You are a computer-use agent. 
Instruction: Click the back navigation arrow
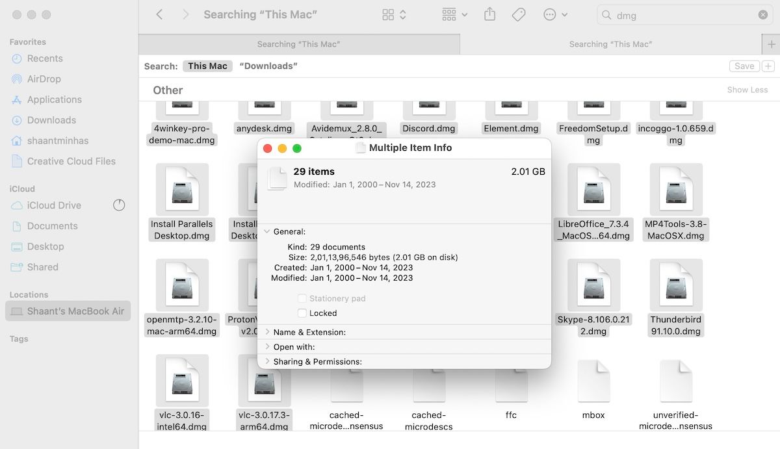pos(159,14)
